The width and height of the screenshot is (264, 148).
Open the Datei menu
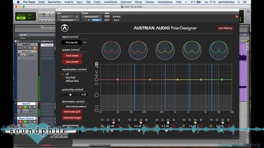(41, 2)
